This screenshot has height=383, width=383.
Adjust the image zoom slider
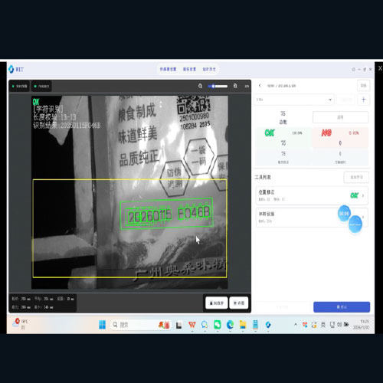218,87
